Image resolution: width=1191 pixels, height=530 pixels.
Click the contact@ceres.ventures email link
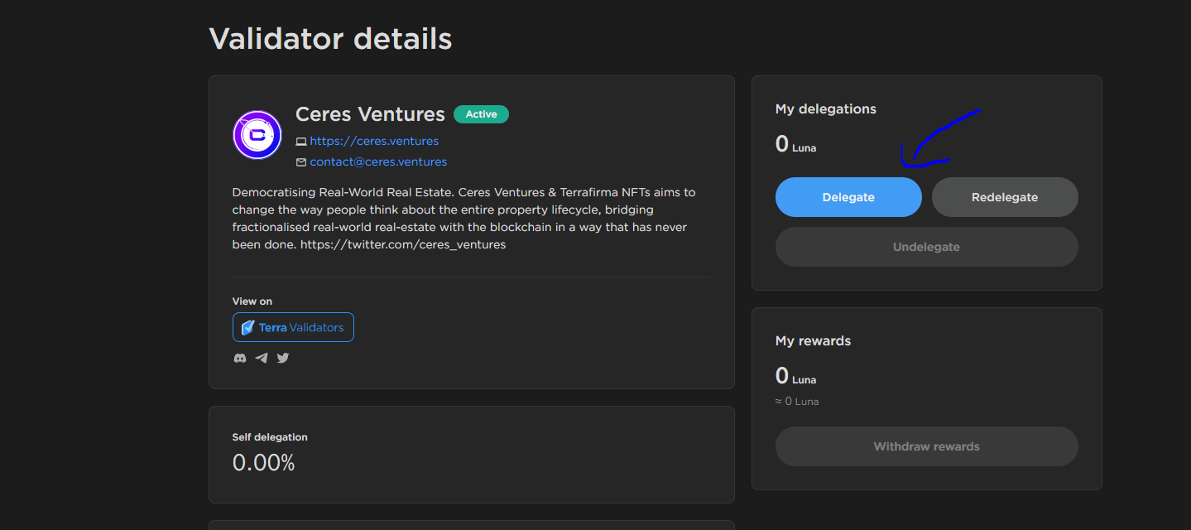(x=378, y=161)
